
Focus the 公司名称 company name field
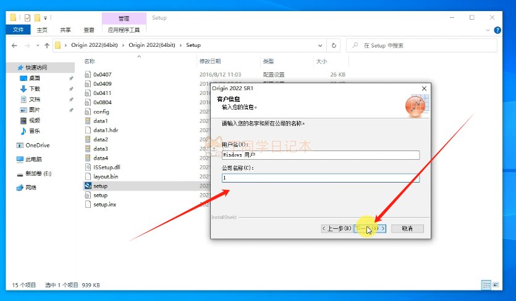coord(320,178)
